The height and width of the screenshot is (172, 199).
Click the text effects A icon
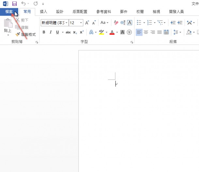pyautogui.click(x=91, y=32)
